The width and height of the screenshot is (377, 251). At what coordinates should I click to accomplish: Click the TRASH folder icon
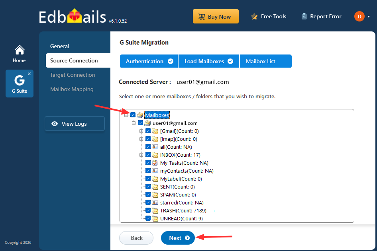click(155, 211)
